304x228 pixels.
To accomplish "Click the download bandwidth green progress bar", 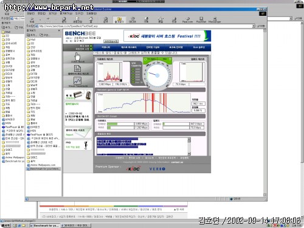I will 112,124.
